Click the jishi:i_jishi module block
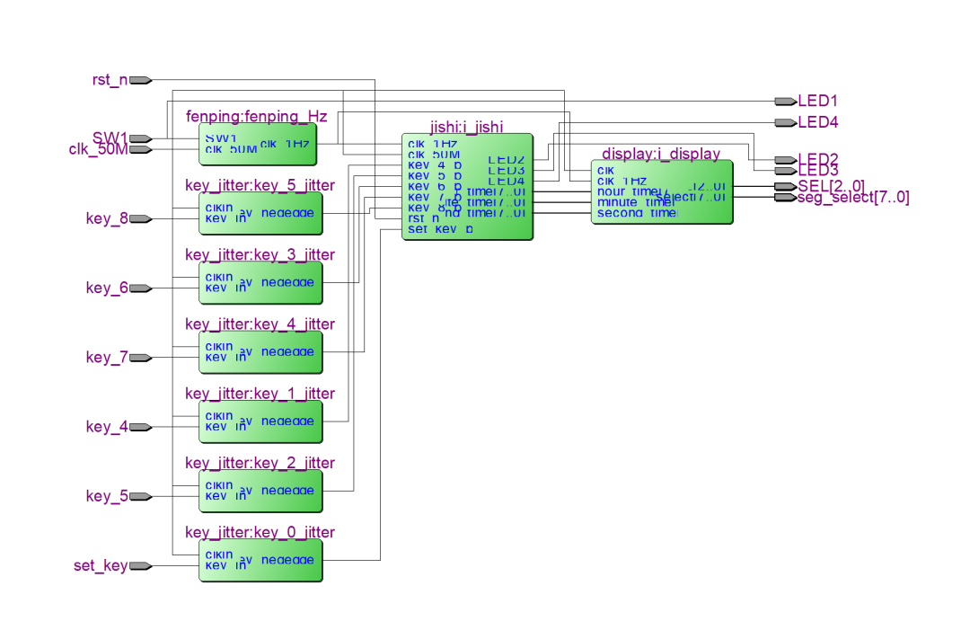This screenshot has height=630, width=970. coord(467,187)
